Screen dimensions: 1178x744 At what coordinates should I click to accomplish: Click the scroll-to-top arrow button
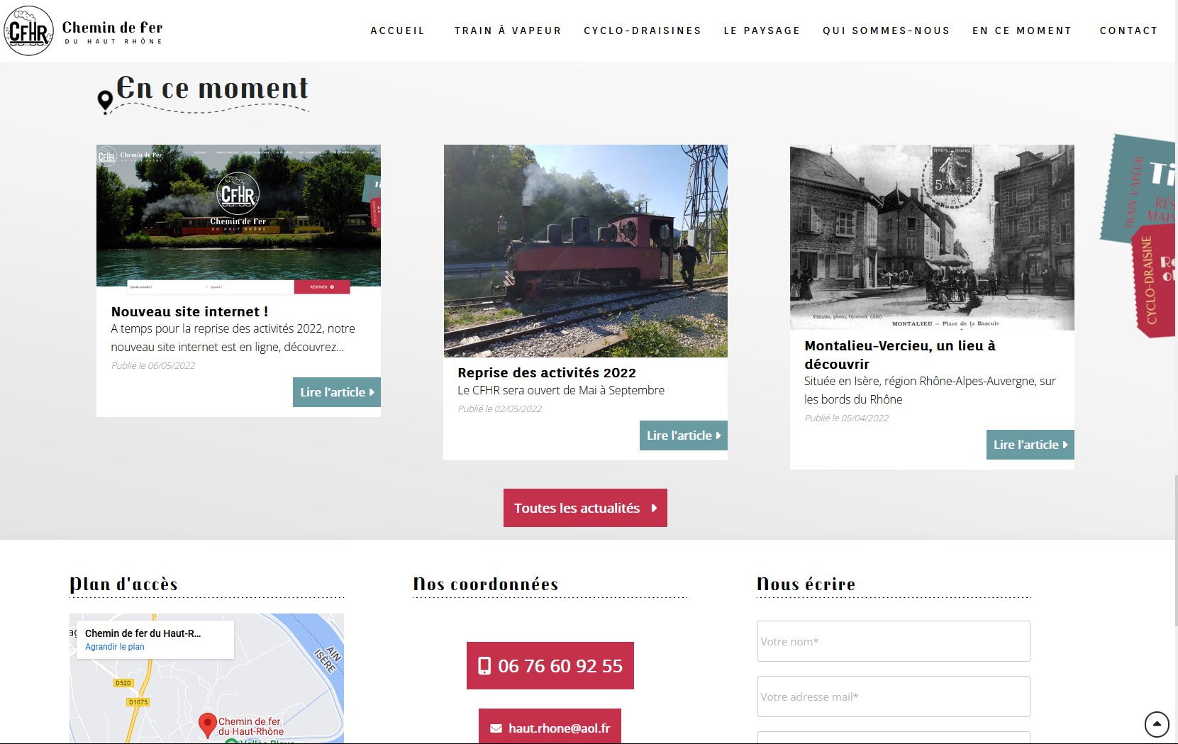pos(1157,724)
